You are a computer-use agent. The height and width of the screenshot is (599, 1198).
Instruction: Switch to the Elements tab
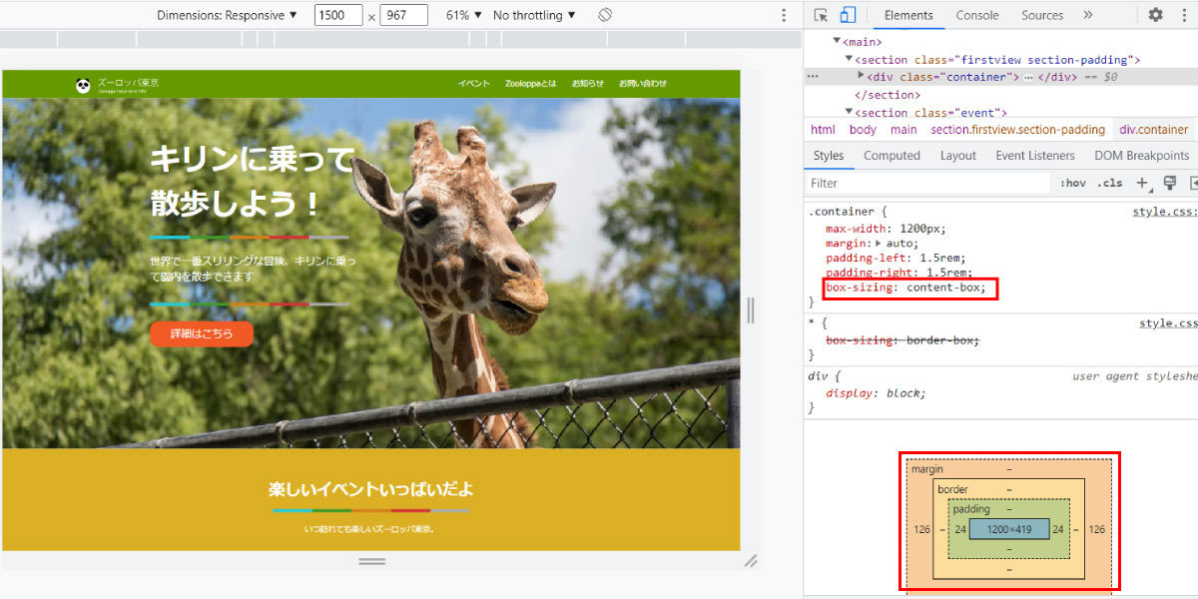908,15
